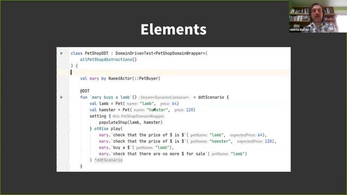This screenshot has width=347, height=195.
Task: Run the PetShopDDT class via gutter arrow
Action: click(x=61, y=53)
